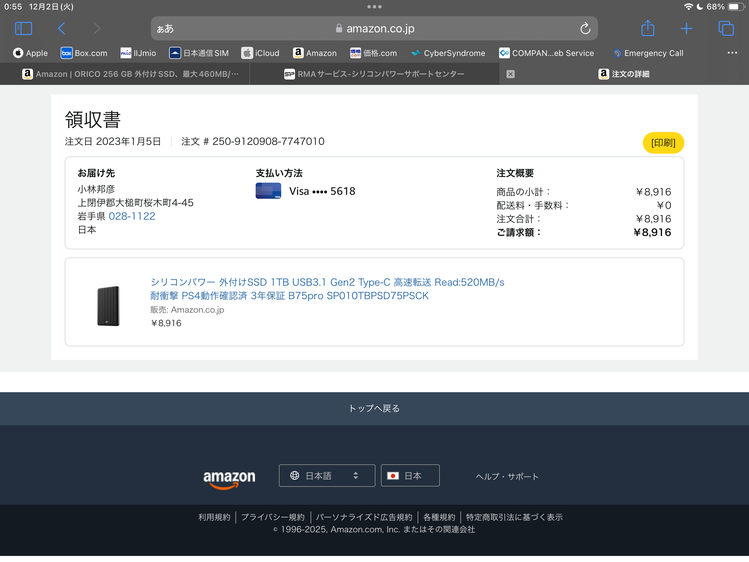This screenshot has height=562, width=749.
Task: Open the iCloud bookmark
Action: [x=260, y=53]
